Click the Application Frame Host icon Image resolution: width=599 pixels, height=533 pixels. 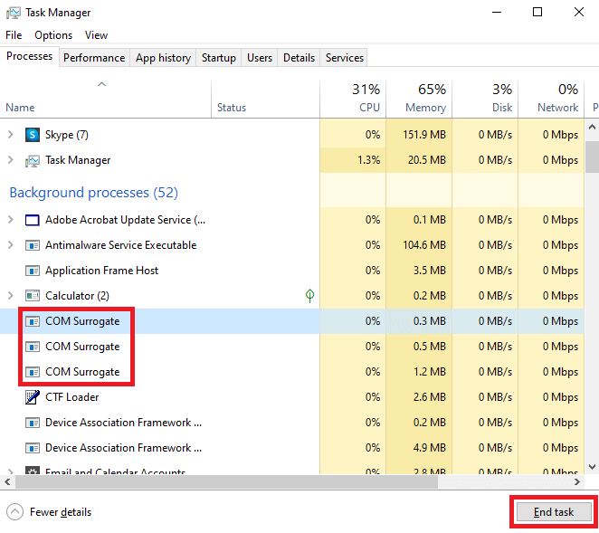(x=32, y=271)
